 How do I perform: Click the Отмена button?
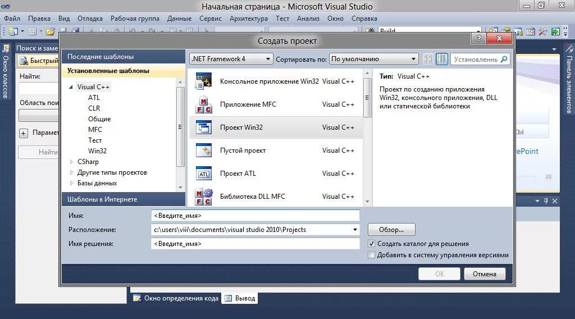pyautogui.click(x=485, y=274)
